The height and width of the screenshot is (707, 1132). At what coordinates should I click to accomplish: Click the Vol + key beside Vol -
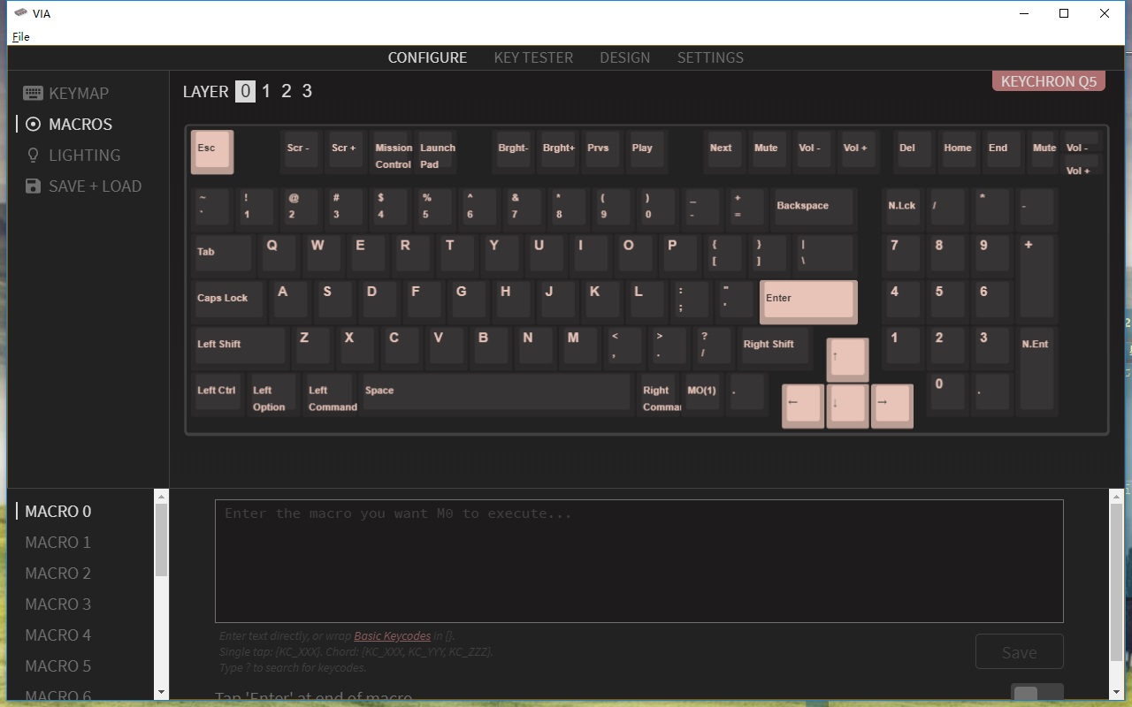(859, 152)
